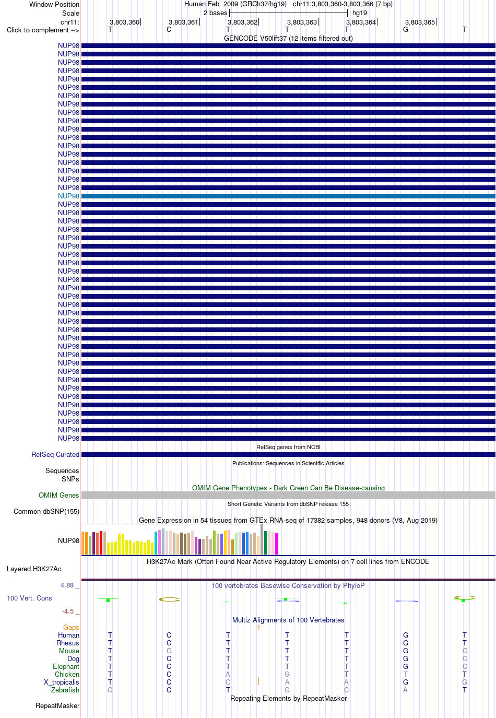This screenshot has height=718, width=496.
Task: Open the Layered H3K27Ac track label
Action: pos(34,569)
